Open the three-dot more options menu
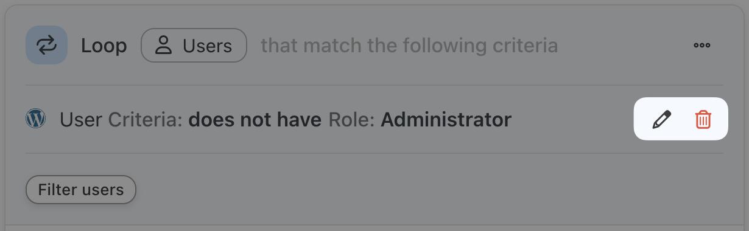Screen dimensions: 749x231 [x=702, y=45]
